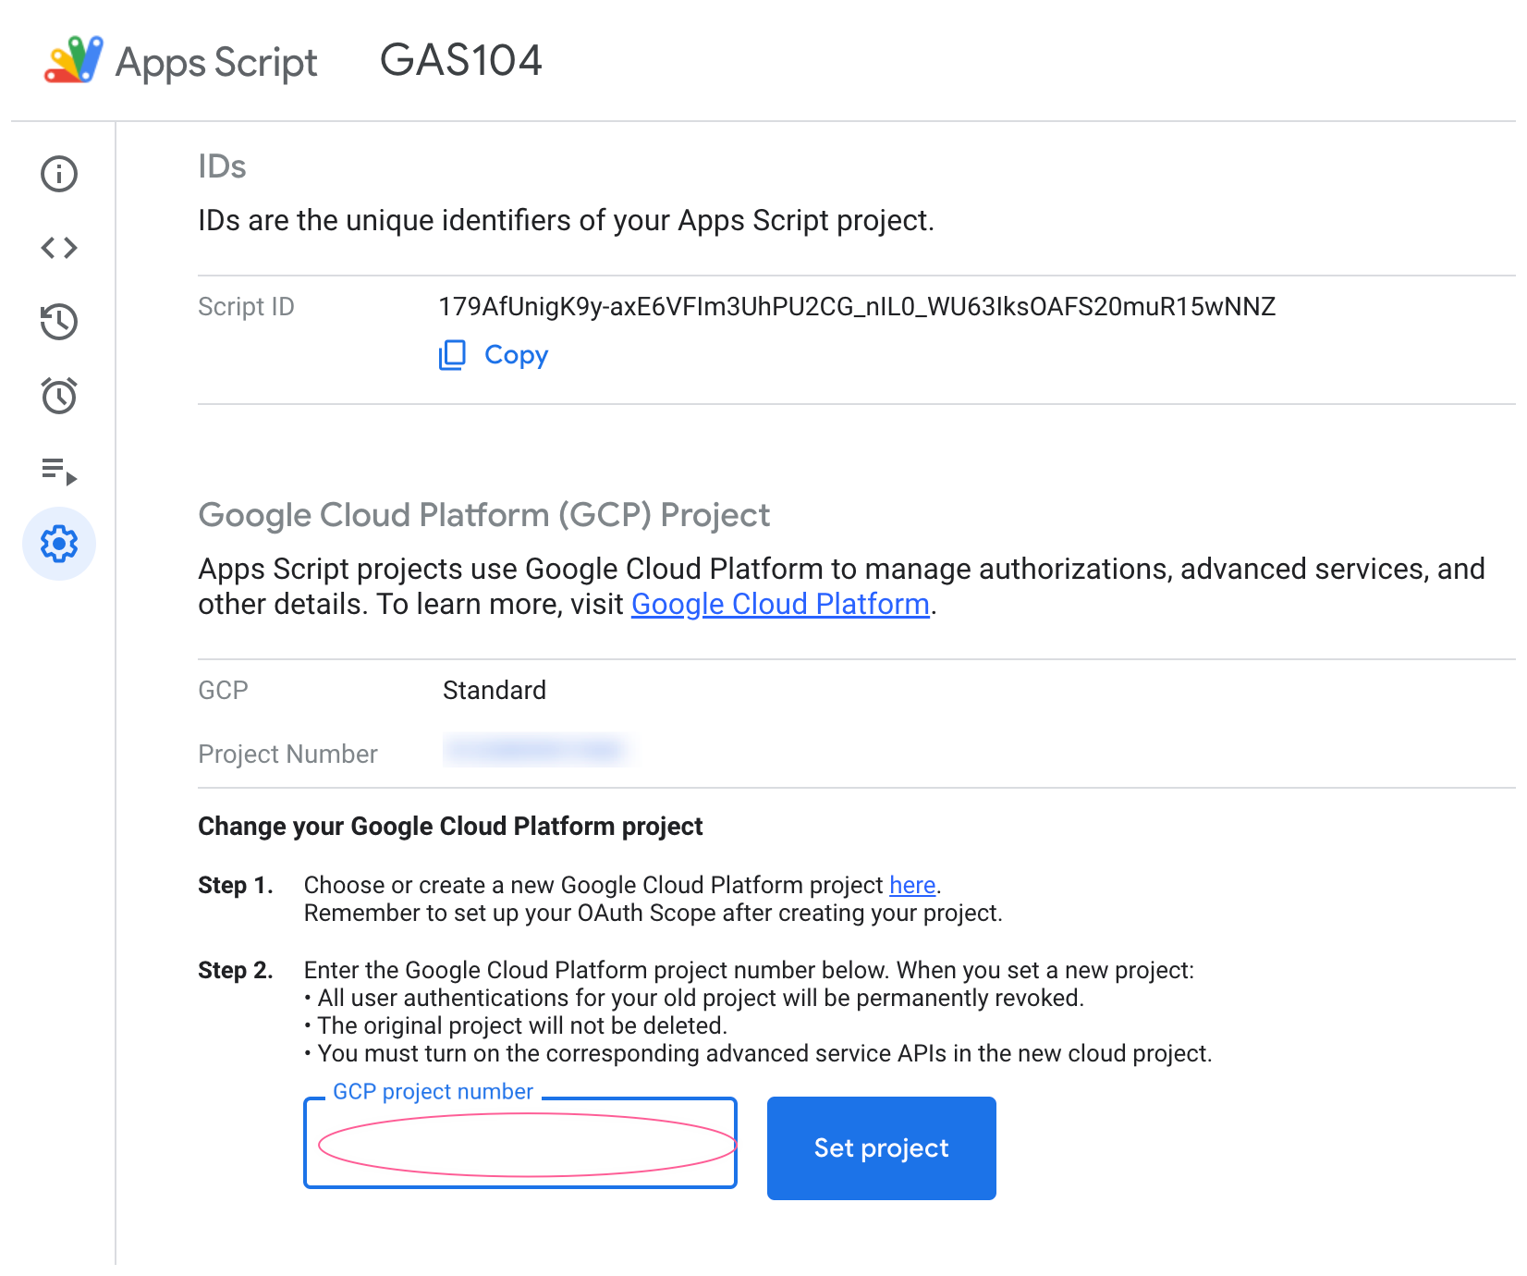This screenshot has width=1527, height=1276.
Task: Click the 'Step 1.' label
Action: coord(236,886)
